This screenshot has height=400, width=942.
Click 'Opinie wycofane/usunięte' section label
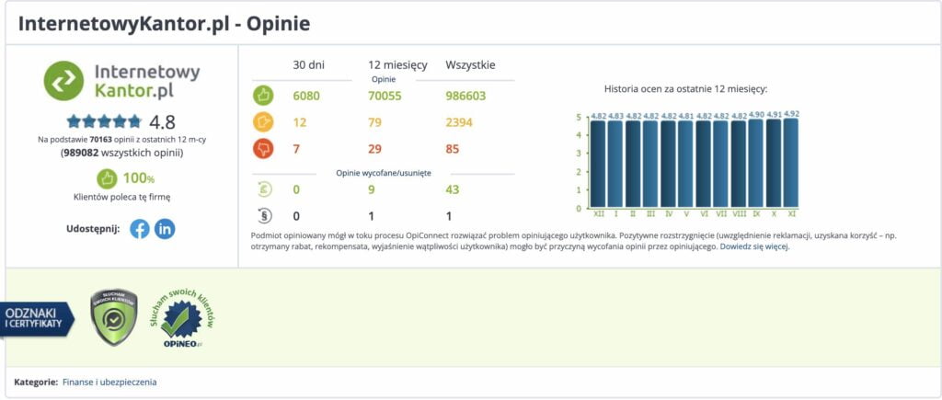[x=384, y=173]
